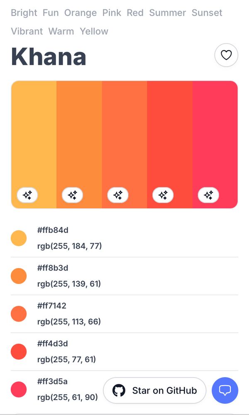Select the Bright tag
This screenshot has height=415, width=249.
(24, 13)
